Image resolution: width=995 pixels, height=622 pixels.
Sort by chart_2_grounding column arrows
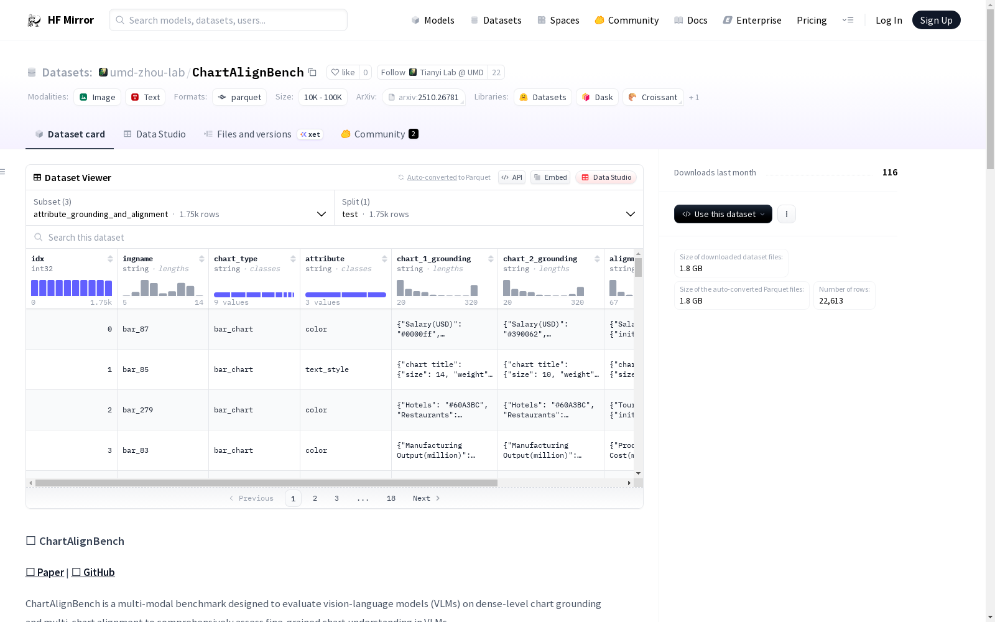click(597, 259)
